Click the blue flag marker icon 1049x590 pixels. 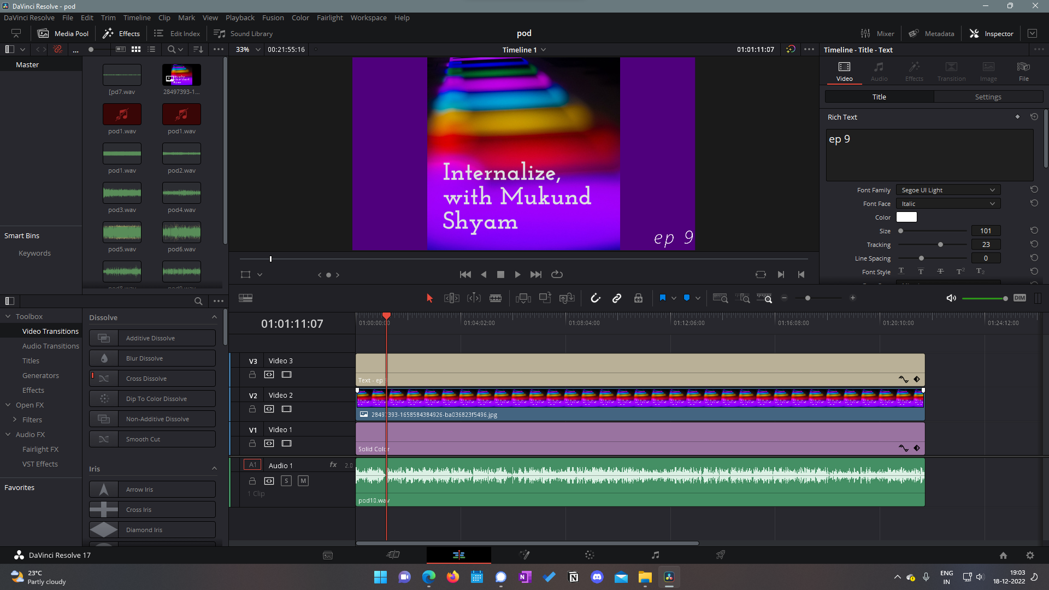[662, 298]
